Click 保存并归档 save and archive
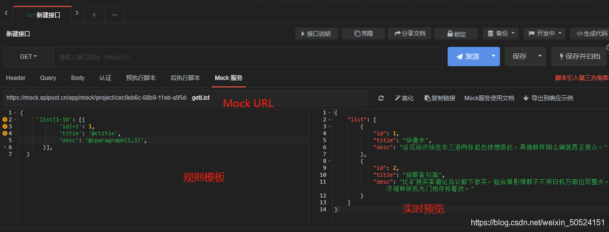The width and height of the screenshot is (609, 232). pos(579,56)
